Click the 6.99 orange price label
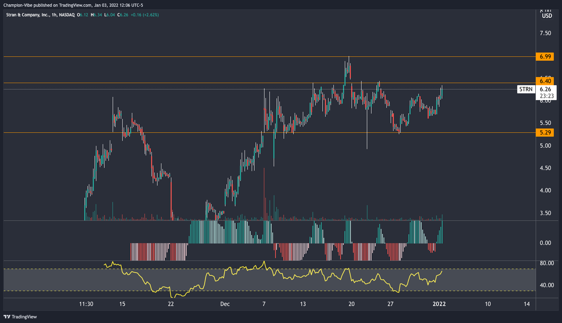The width and height of the screenshot is (562, 323). click(546, 57)
